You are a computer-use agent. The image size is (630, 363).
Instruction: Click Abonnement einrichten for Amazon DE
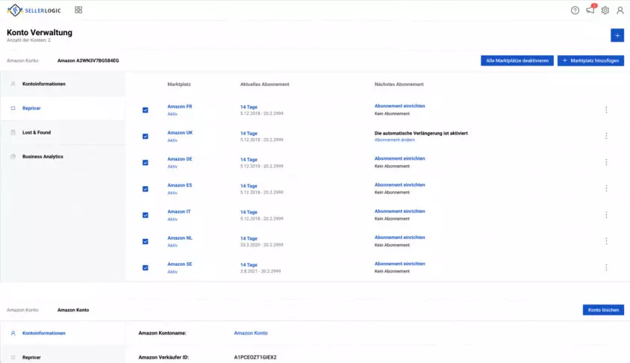(400, 158)
